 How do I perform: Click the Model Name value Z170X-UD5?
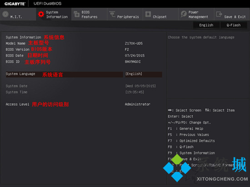tap(134, 44)
